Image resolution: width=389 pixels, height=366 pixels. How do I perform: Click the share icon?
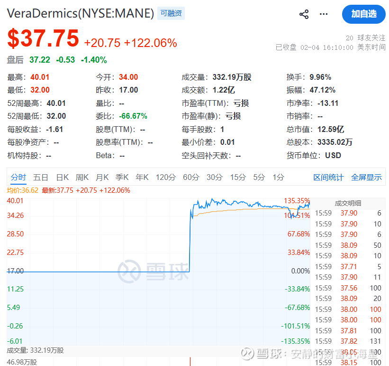[x=304, y=14]
